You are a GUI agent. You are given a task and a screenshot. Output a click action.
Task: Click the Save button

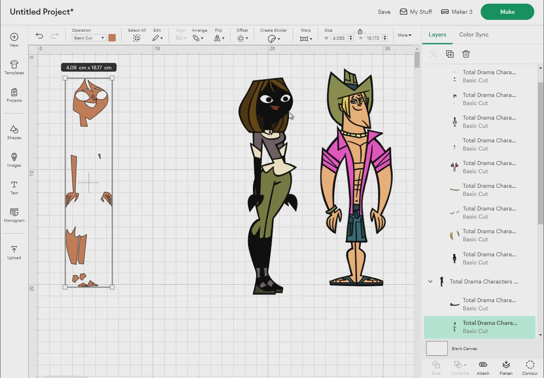(384, 12)
